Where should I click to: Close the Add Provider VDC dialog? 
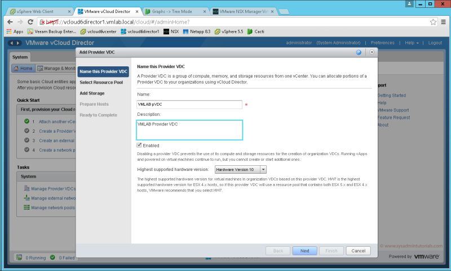(372, 52)
